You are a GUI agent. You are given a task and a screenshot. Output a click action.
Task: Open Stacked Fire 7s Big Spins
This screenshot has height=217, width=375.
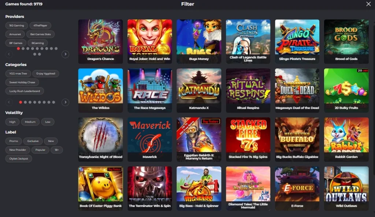[x=248, y=139]
